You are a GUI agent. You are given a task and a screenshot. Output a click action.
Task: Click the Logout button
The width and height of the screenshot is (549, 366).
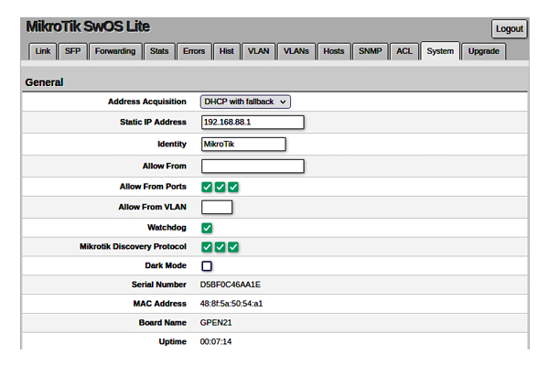click(509, 28)
